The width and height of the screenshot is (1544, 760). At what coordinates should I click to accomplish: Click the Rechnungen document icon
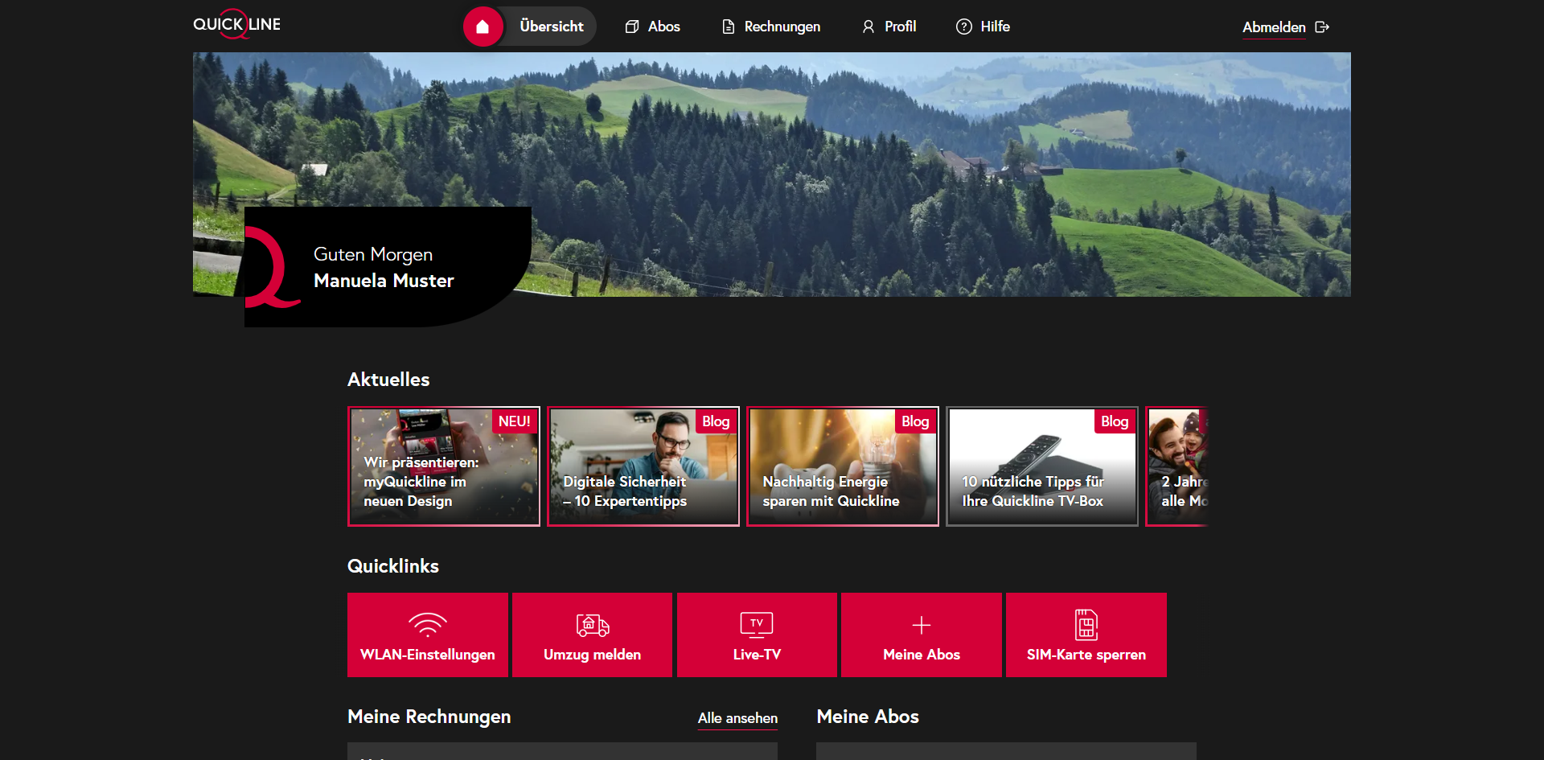pyautogui.click(x=729, y=27)
